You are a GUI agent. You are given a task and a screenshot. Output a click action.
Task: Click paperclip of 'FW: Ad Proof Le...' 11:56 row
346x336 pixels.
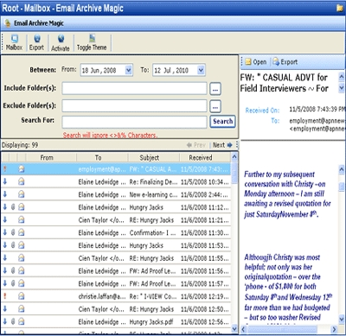coord(13,270)
